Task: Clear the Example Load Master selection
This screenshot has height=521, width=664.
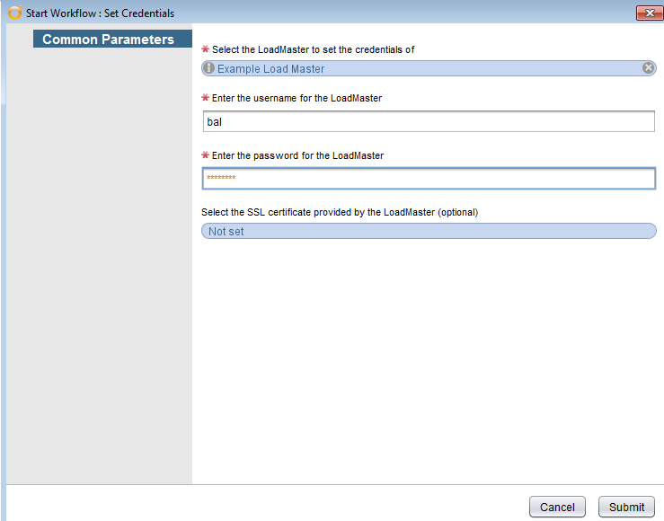Action: point(648,67)
